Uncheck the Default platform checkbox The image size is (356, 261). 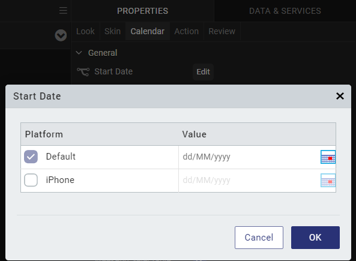coord(31,157)
